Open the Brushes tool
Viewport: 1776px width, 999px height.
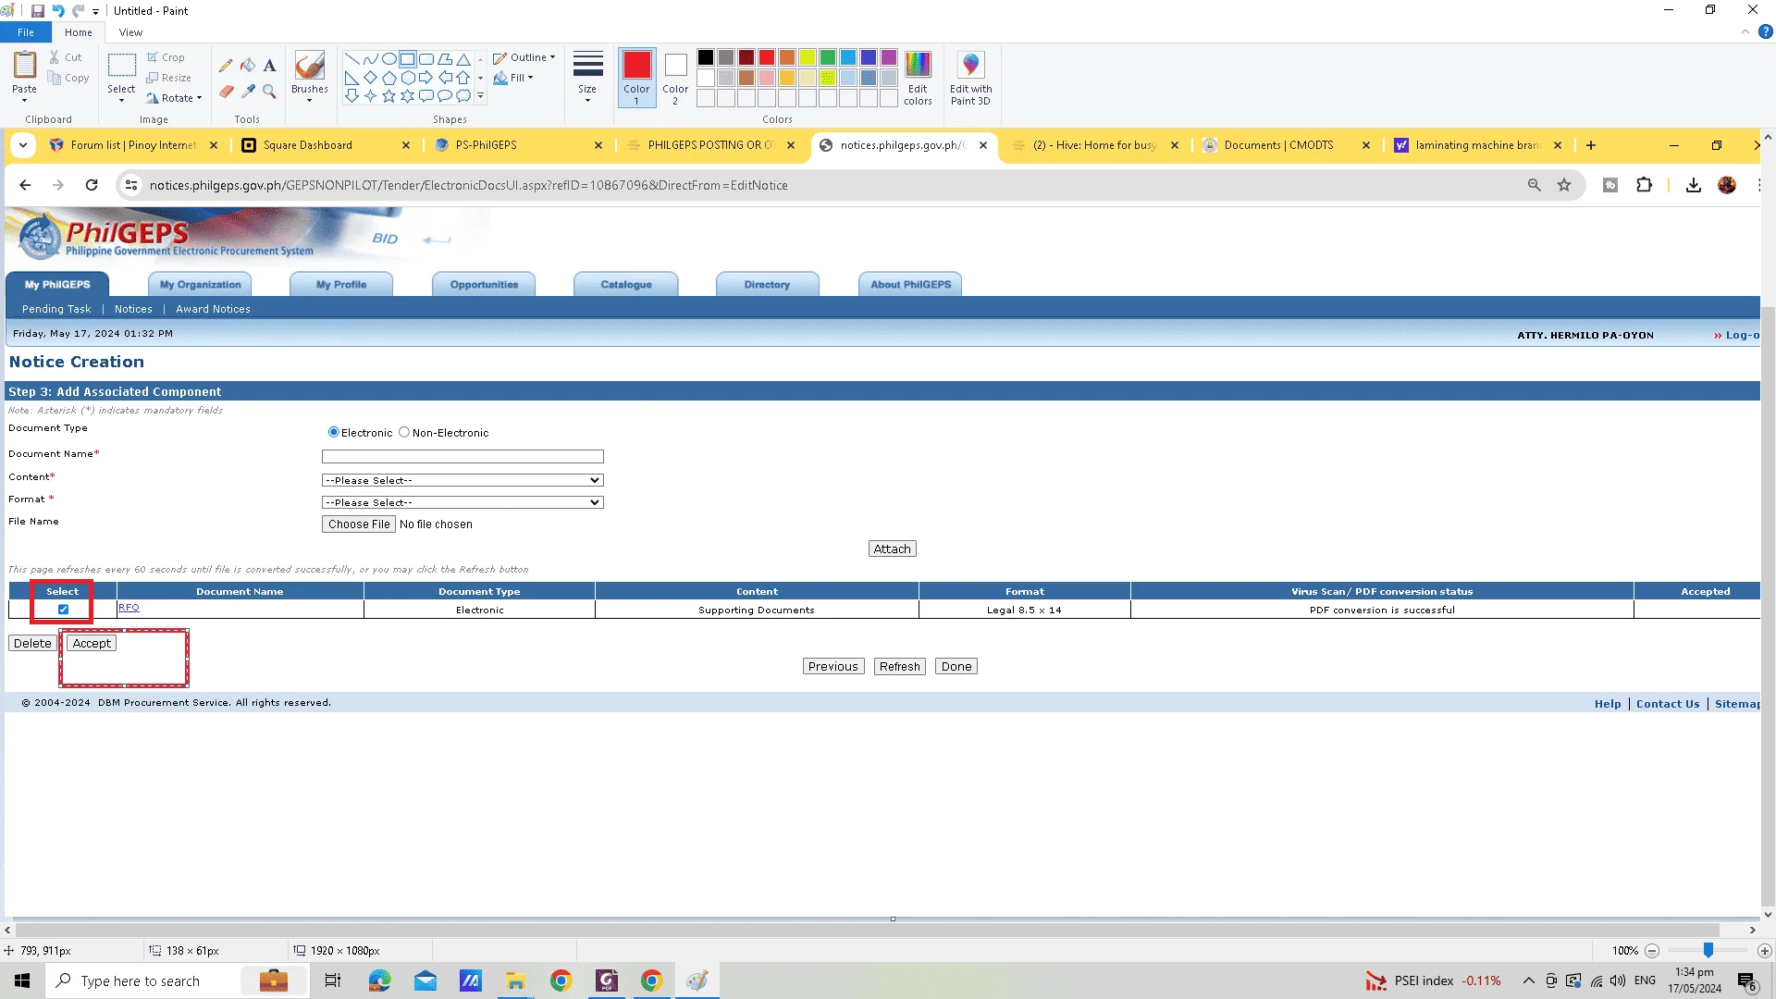point(309,76)
